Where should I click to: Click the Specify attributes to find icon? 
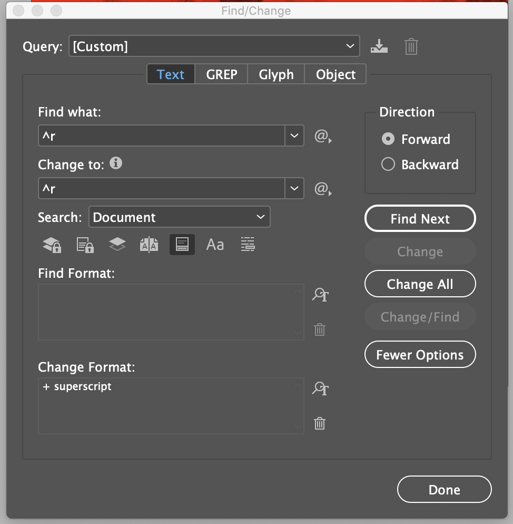coord(320,295)
